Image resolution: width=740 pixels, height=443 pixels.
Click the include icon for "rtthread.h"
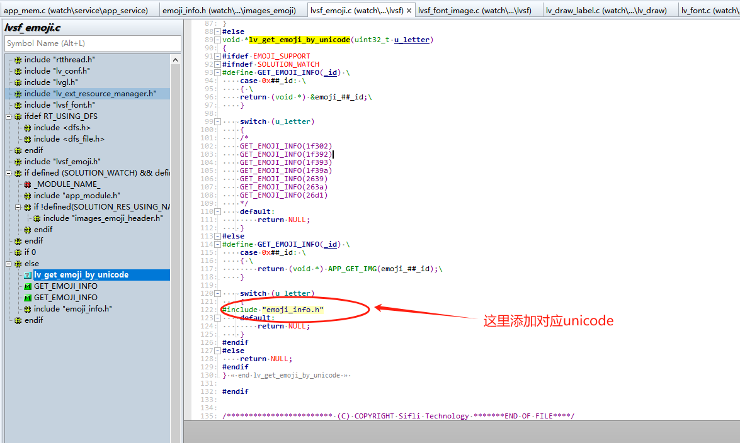click(x=18, y=60)
